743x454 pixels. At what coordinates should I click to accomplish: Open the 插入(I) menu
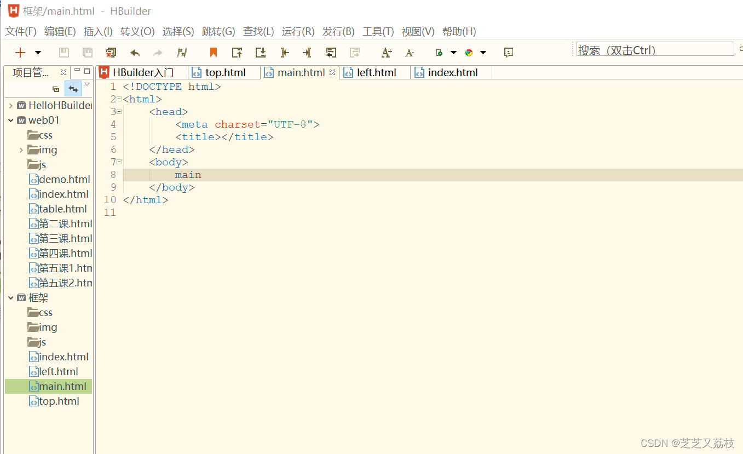[98, 31]
